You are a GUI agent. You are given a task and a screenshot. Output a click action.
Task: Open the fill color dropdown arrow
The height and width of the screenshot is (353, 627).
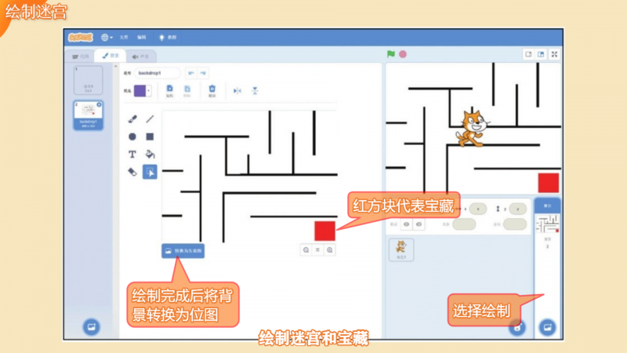click(x=148, y=91)
